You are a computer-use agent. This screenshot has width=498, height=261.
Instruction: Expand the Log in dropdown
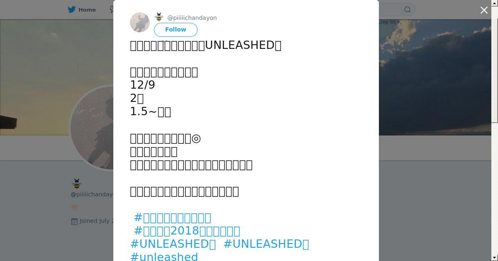[x=388, y=22]
